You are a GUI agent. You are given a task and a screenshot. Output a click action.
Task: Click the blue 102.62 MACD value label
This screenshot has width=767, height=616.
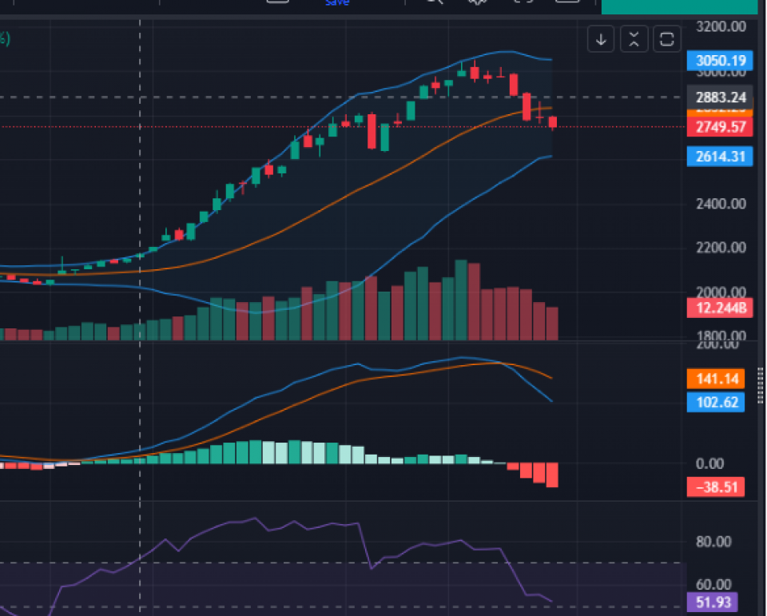click(716, 402)
